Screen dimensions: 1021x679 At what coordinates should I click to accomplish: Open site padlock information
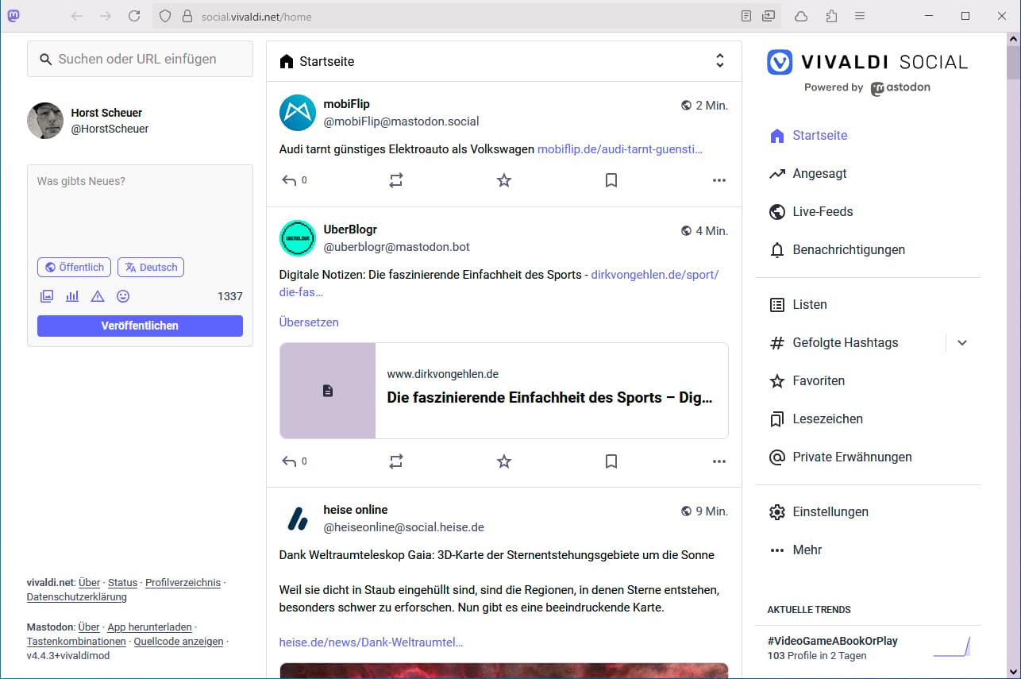tap(187, 16)
